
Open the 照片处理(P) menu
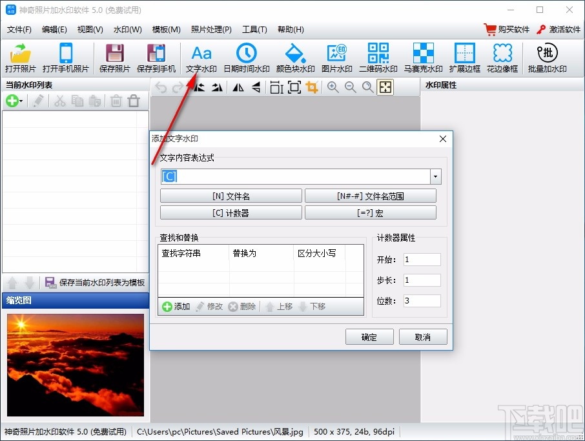tap(211, 30)
